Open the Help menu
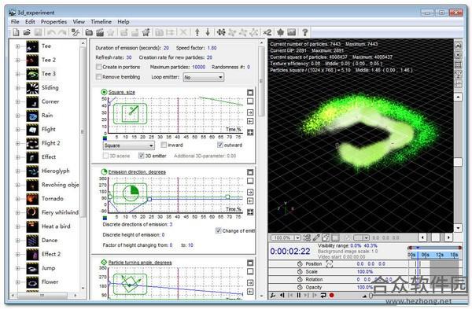This screenshot has width=472, height=309. [x=124, y=22]
